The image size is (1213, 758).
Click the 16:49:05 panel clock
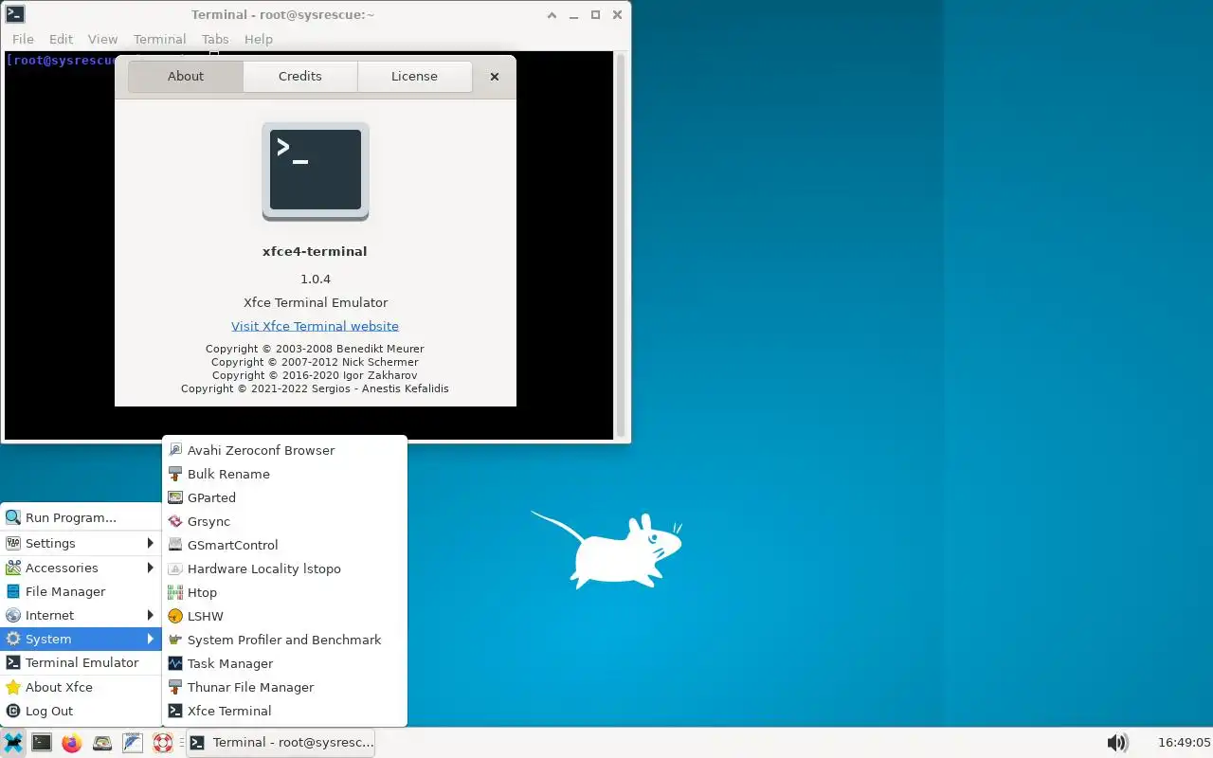(1184, 743)
